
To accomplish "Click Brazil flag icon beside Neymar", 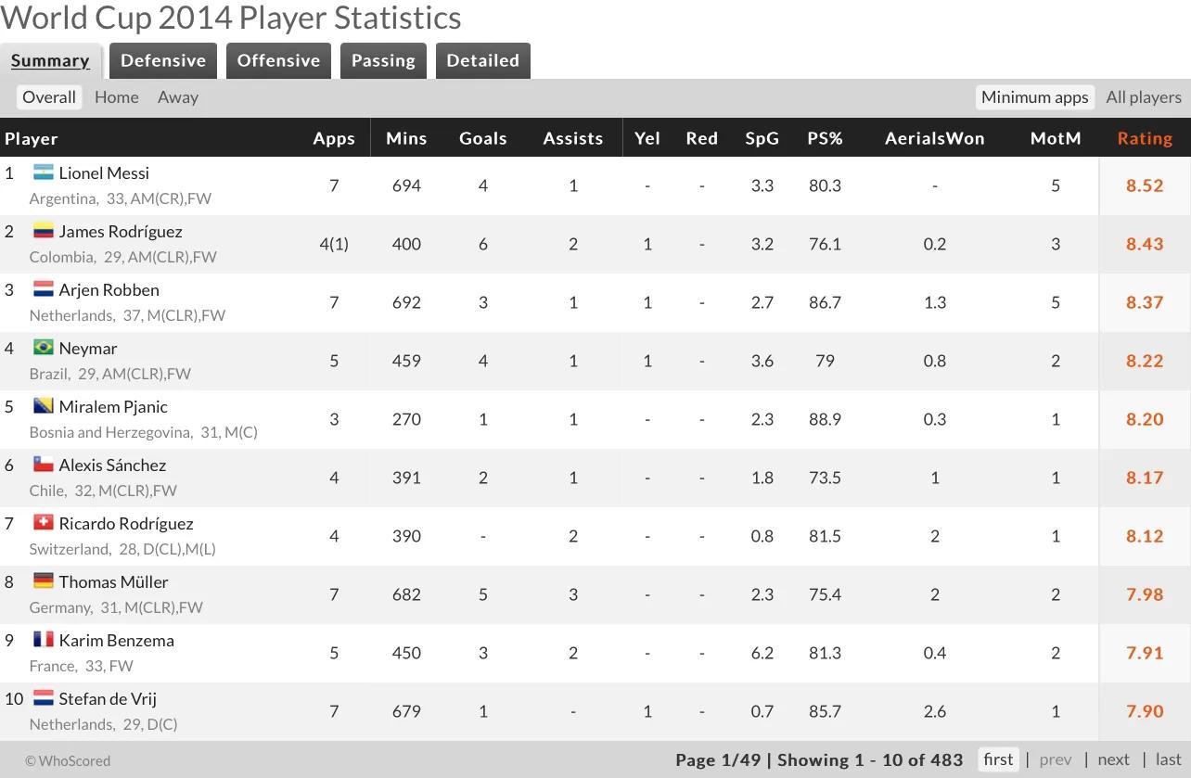I will [x=43, y=348].
